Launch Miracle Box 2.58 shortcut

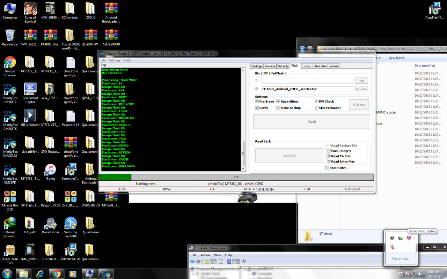(x=10, y=201)
